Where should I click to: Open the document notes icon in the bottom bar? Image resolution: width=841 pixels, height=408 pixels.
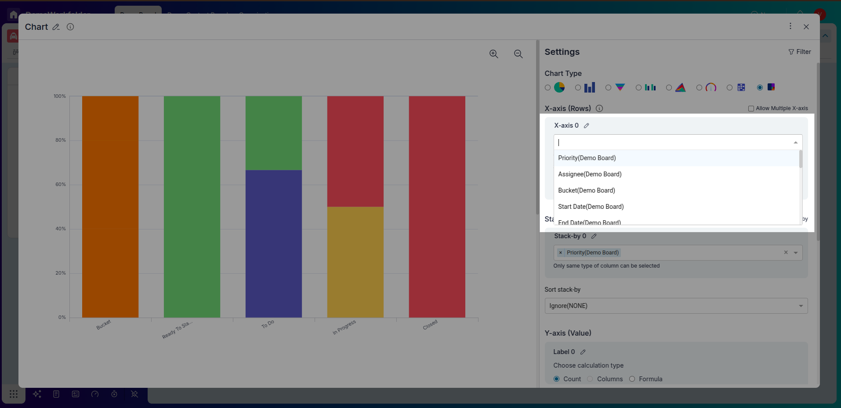pyautogui.click(x=56, y=394)
